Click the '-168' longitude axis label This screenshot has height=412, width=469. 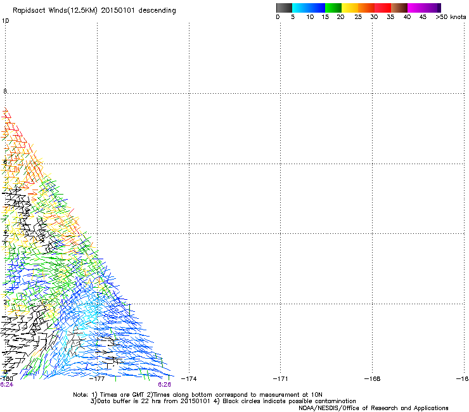(373, 379)
